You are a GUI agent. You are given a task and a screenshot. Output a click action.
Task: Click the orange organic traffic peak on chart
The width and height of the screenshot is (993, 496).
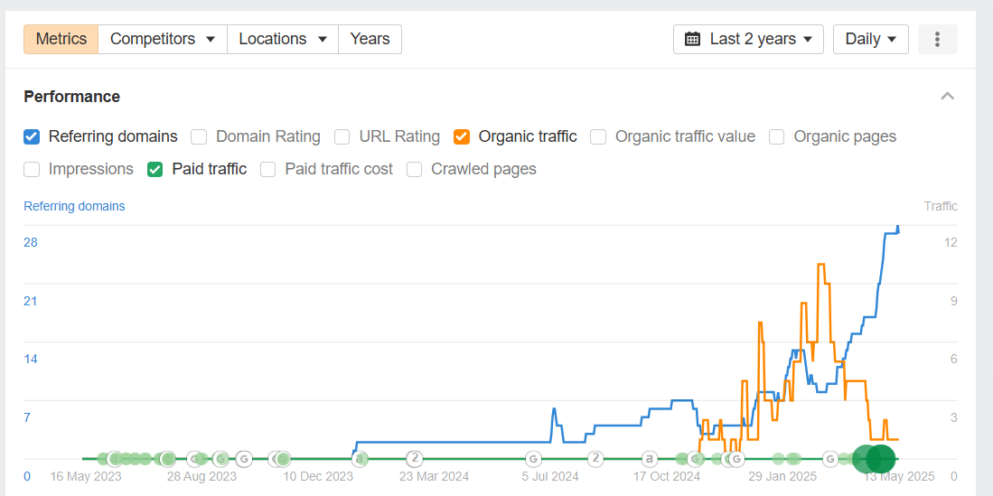[x=820, y=265]
